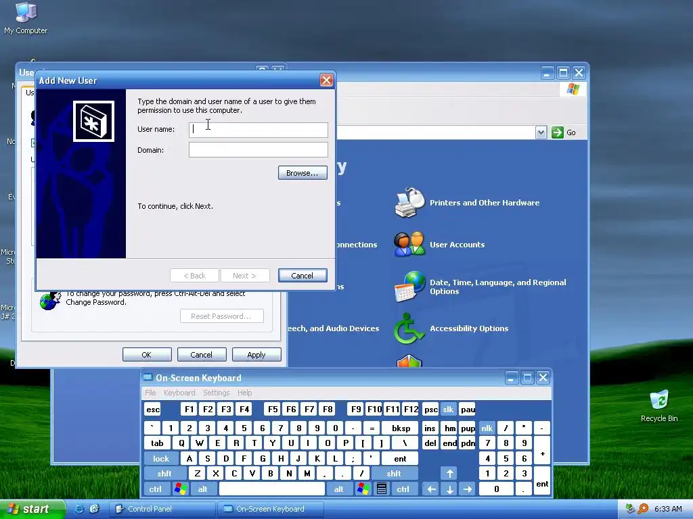The width and height of the screenshot is (693, 519).
Task: Switch to Control Panel taskbar item
Action: [x=162, y=509]
